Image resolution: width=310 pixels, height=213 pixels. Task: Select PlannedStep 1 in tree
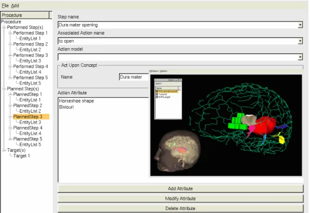tap(27, 94)
